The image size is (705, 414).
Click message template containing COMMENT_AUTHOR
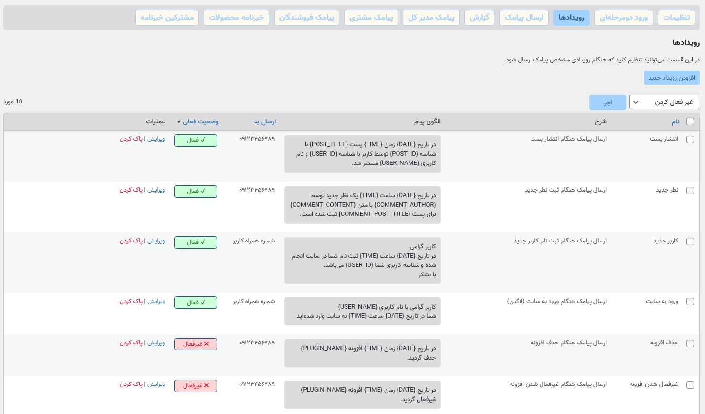[362, 205]
